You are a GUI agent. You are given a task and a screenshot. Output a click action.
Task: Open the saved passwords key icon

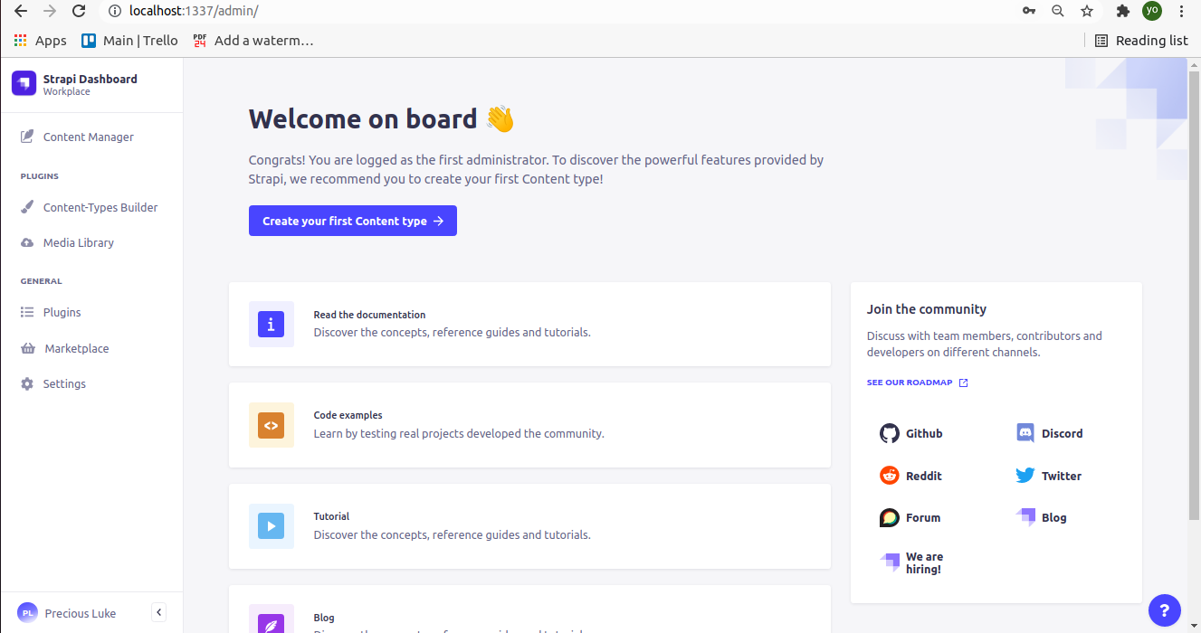(1029, 11)
